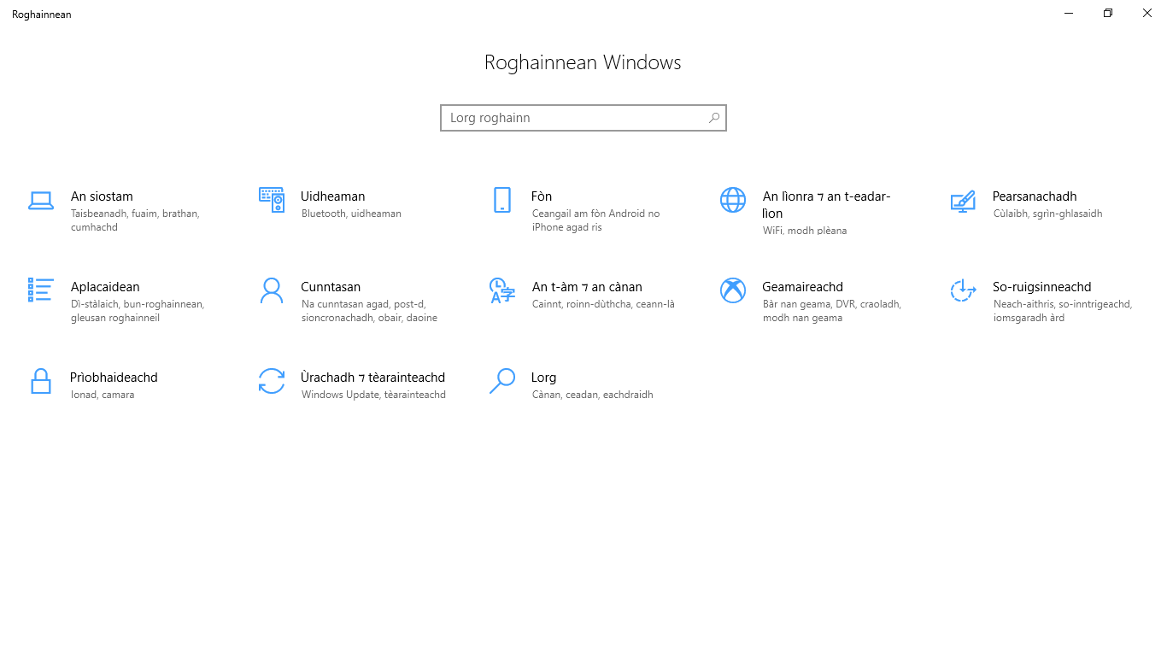1167x656 pixels.
Task: Click 'Na cunntasan agad, post-d' description
Action: 369,311
